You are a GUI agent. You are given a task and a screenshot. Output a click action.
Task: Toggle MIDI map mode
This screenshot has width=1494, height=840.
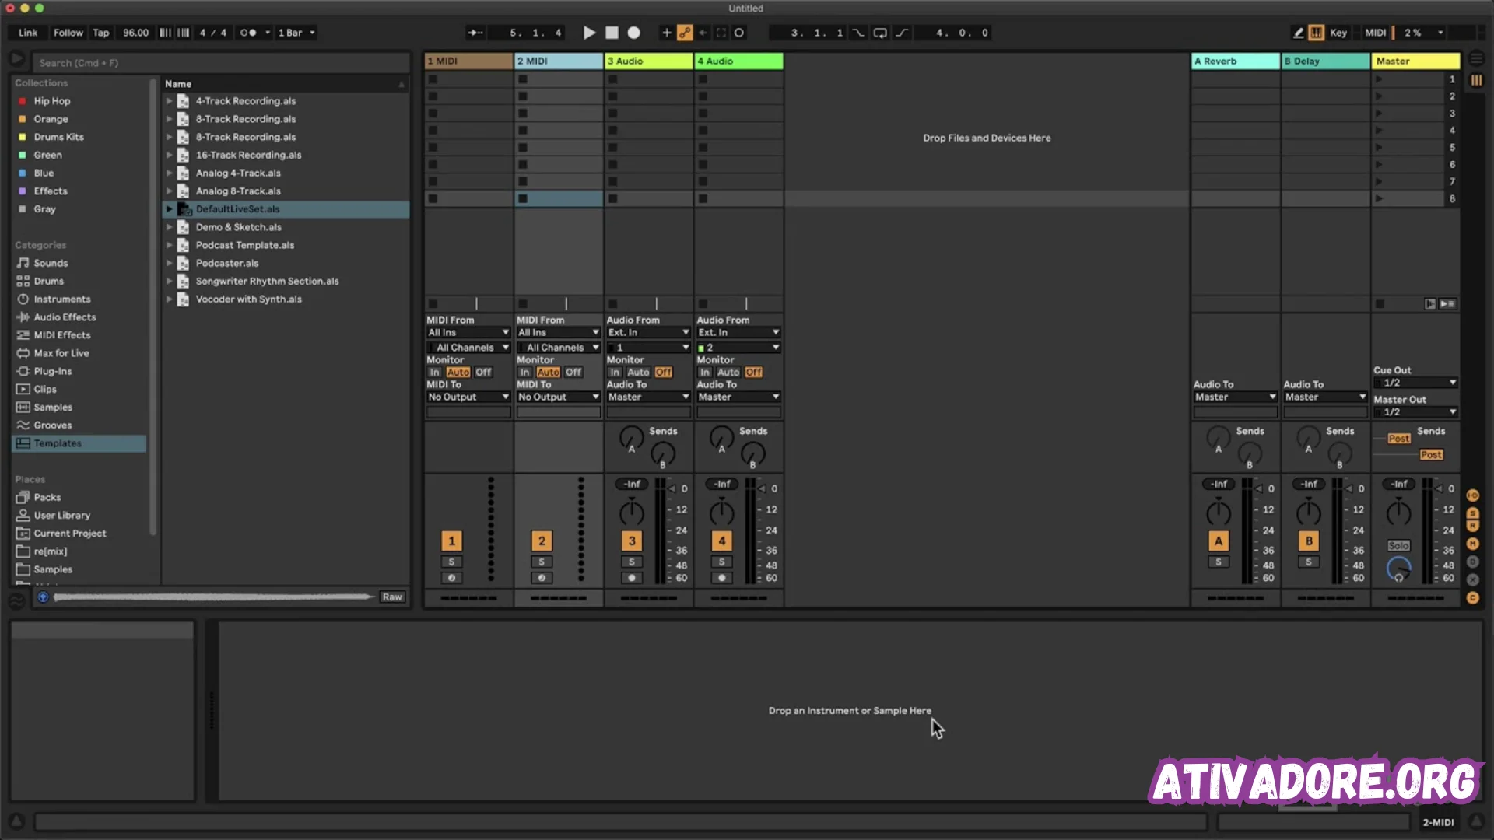point(1376,33)
